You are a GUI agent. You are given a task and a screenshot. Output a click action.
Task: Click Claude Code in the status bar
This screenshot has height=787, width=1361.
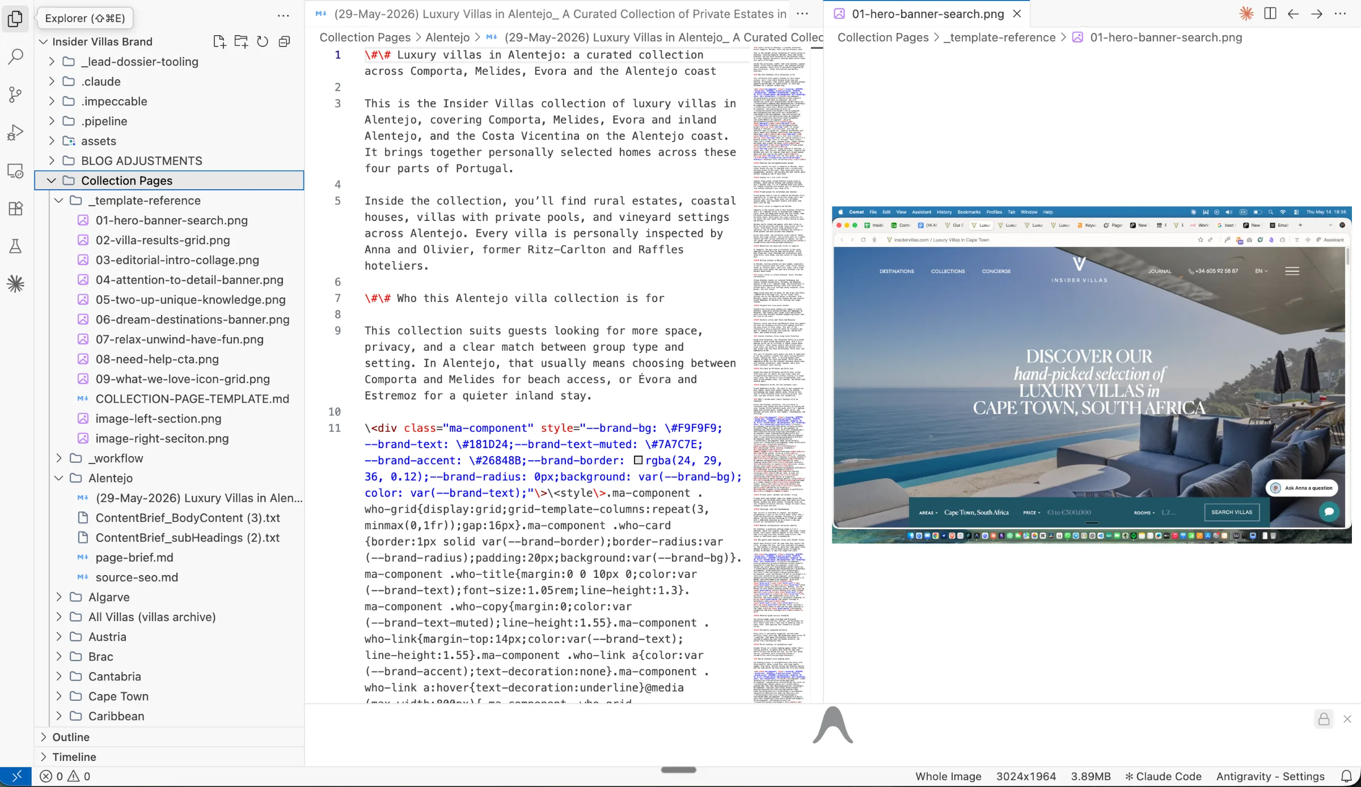pos(1163,776)
